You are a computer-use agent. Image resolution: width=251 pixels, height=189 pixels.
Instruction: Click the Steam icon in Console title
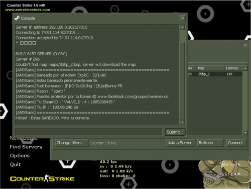[17, 18]
